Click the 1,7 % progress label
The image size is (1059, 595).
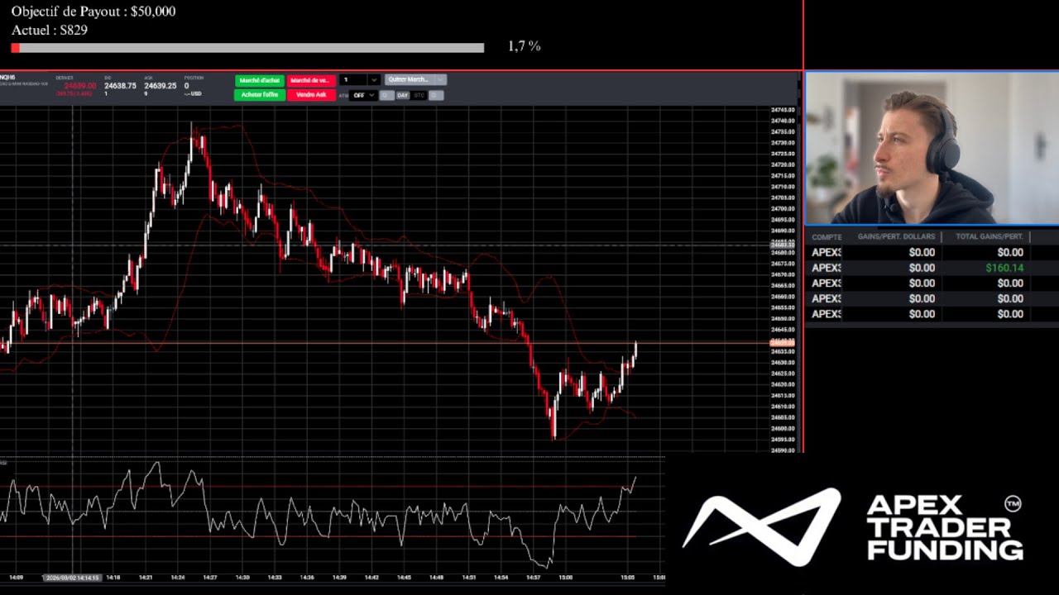pyautogui.click(x=524, y=46)
